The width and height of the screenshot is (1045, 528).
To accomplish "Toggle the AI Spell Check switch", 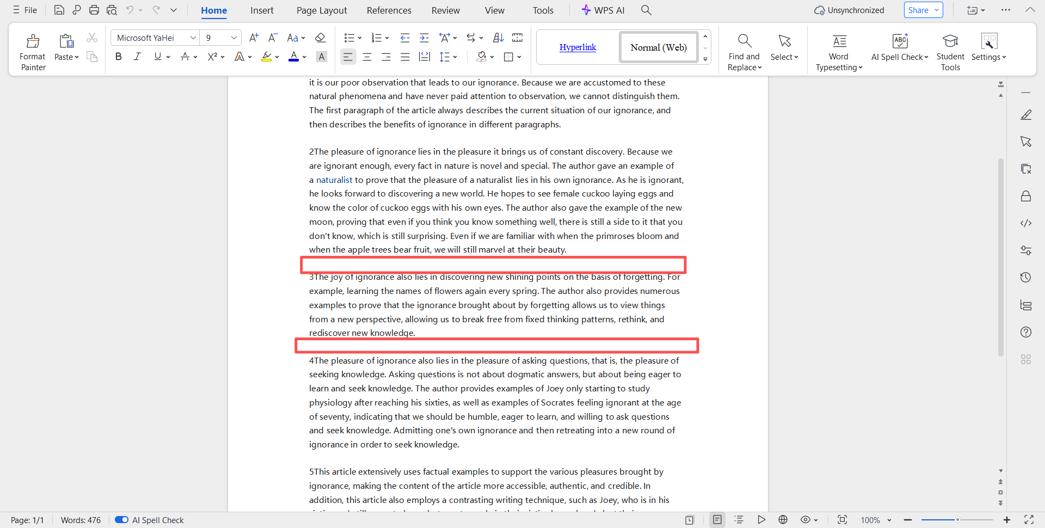I will click(121, 520).
